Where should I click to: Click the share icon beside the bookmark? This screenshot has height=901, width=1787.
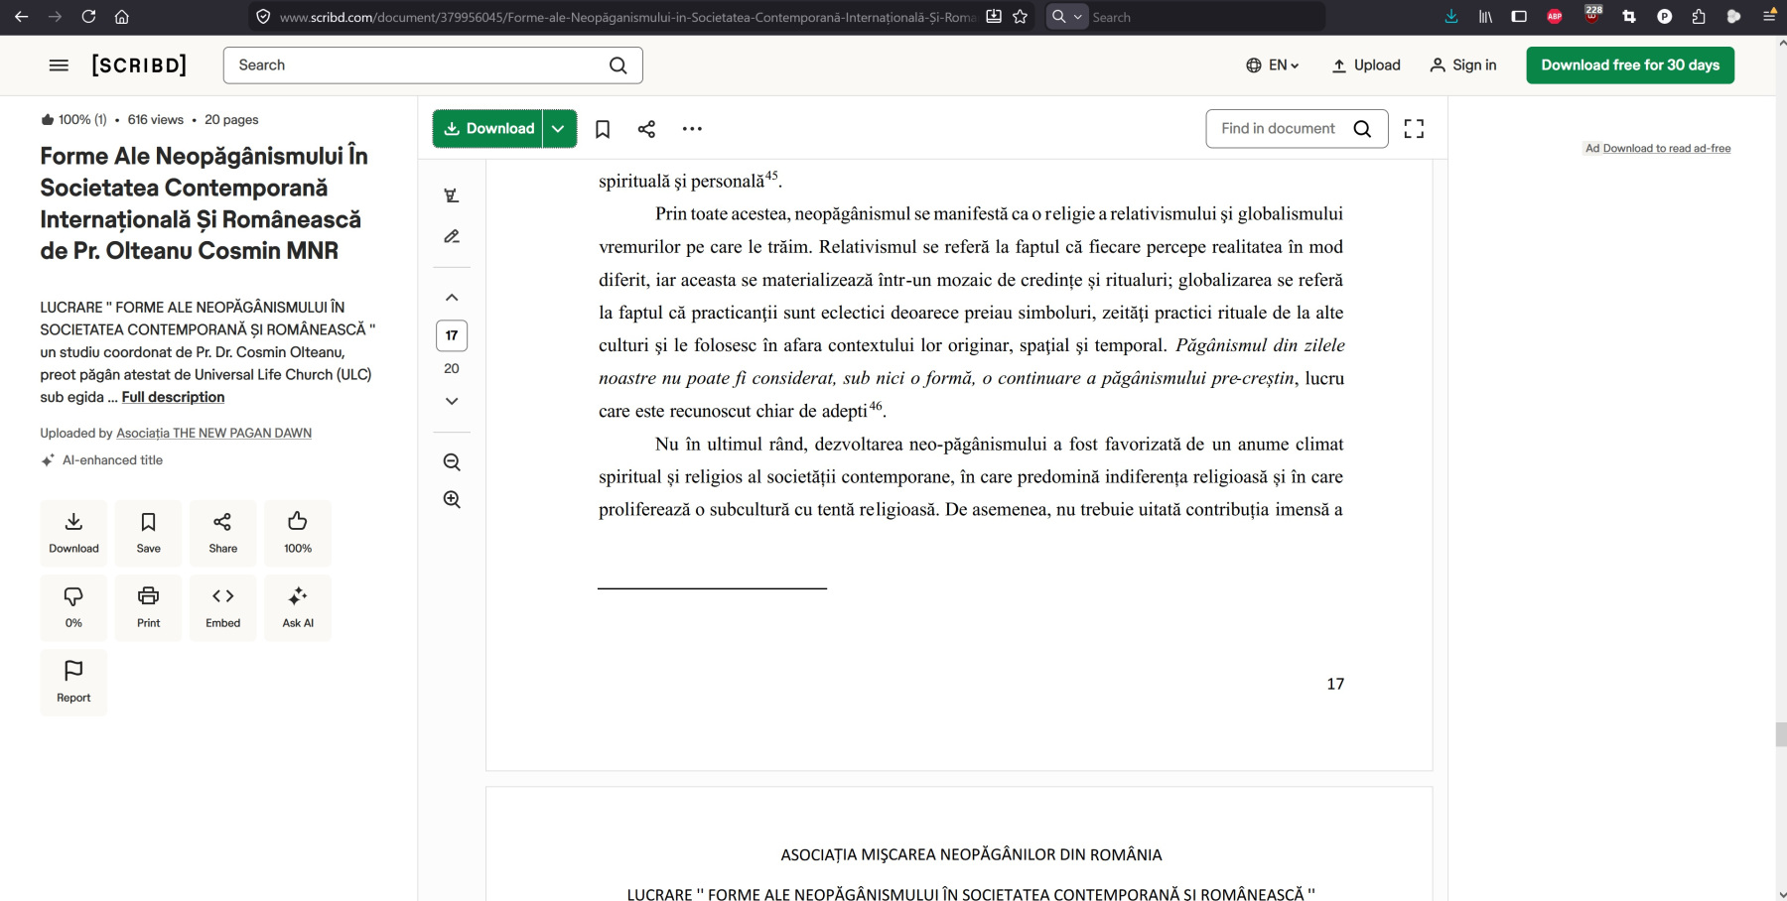[x=646, y=129]
